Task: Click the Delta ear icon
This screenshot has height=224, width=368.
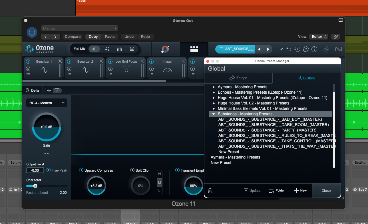Action: pos(28,91)
